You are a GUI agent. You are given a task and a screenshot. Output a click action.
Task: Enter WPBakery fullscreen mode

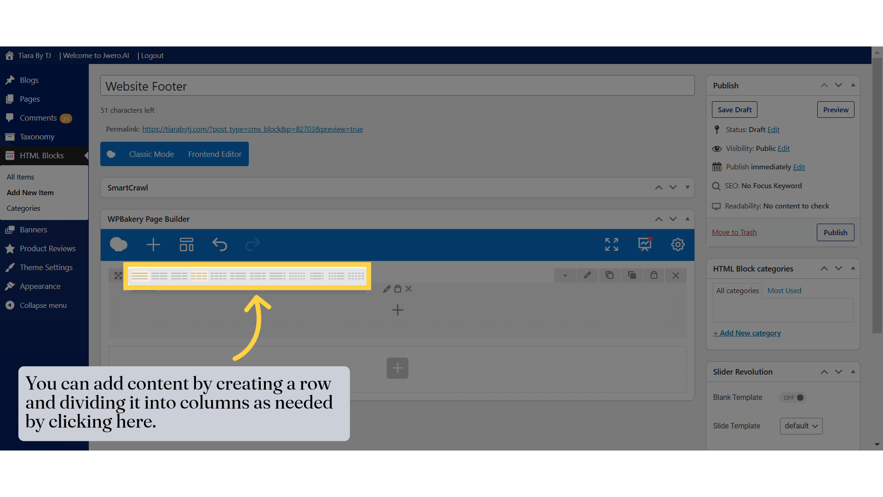611,244
